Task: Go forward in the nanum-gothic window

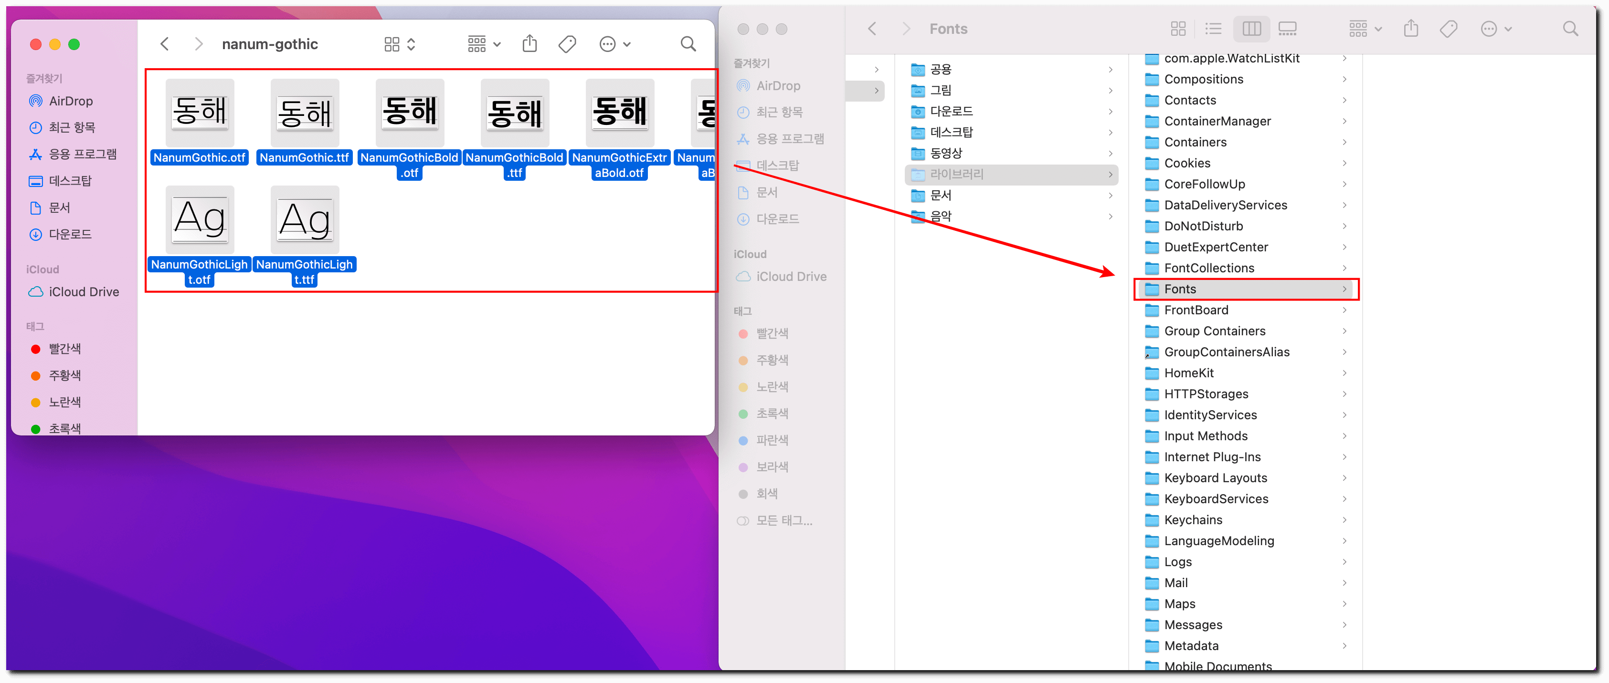Action: point(199,44)
